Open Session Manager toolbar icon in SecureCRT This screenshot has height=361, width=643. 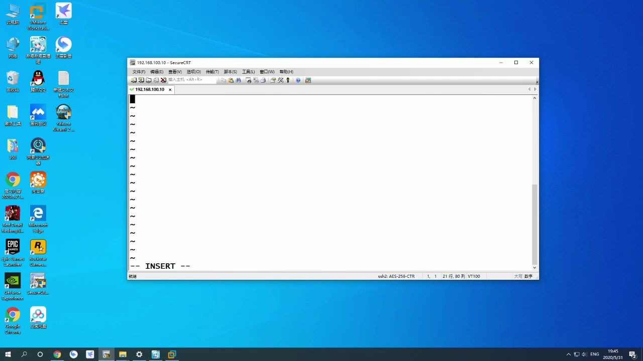[134, 80]
